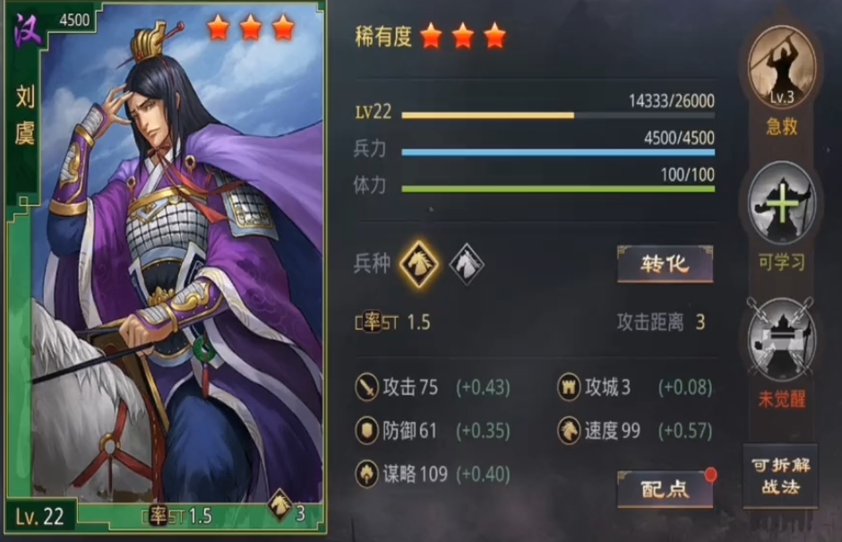This screenshot has height=542, width=842.
Task: Open the 未觉醒 locked skill slot
Action: (781, 340)
